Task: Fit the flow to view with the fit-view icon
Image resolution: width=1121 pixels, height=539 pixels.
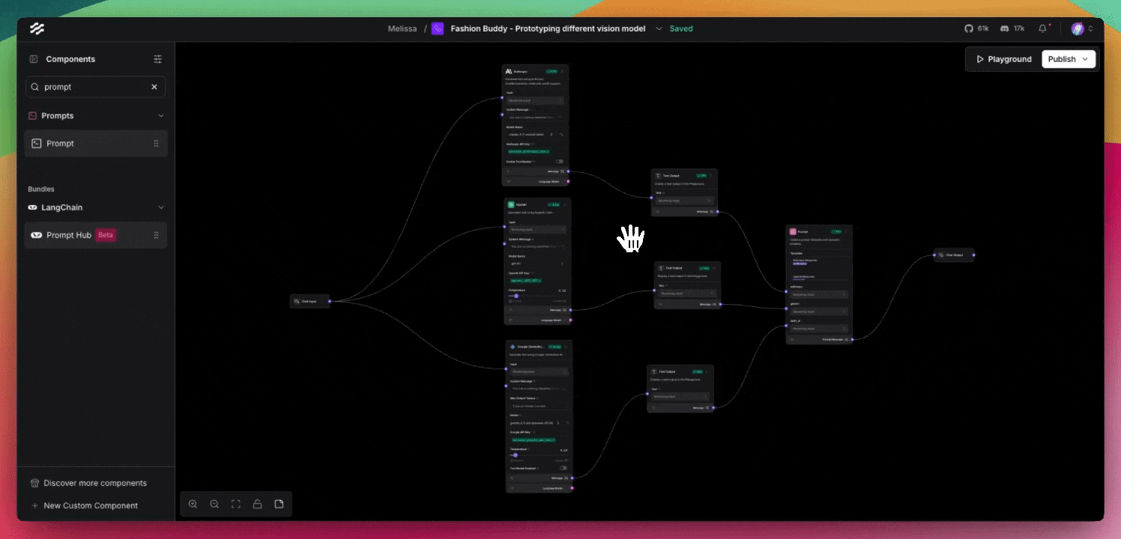Action: point(236,504)
